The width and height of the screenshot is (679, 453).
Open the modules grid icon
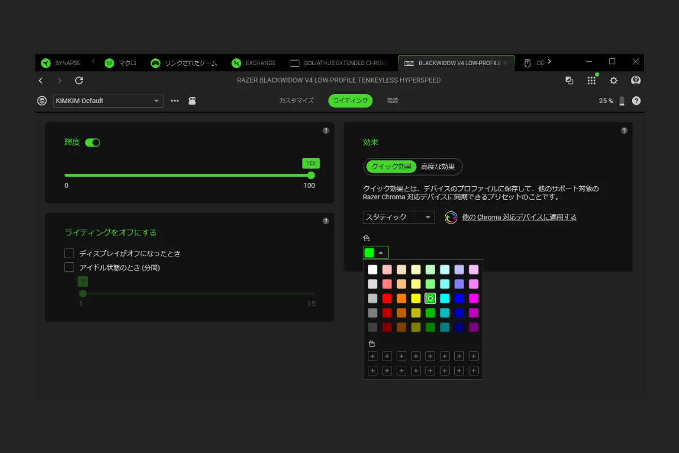[x=591, y=80]
